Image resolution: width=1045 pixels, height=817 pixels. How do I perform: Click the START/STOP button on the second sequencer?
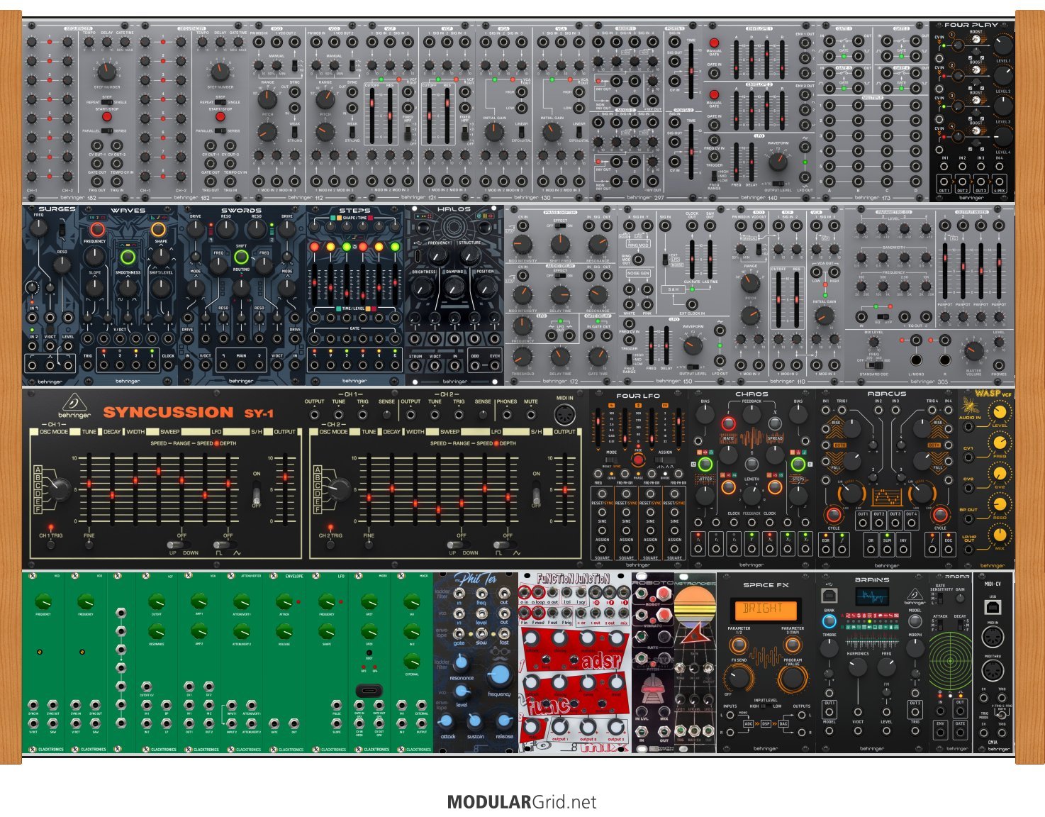220,117
